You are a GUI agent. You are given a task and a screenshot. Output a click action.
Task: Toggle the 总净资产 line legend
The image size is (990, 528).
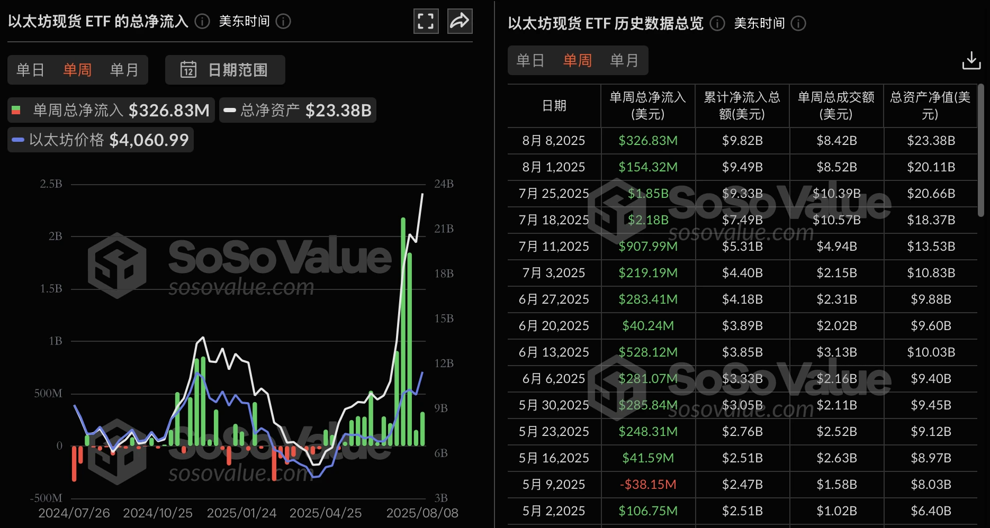point(298,110)
